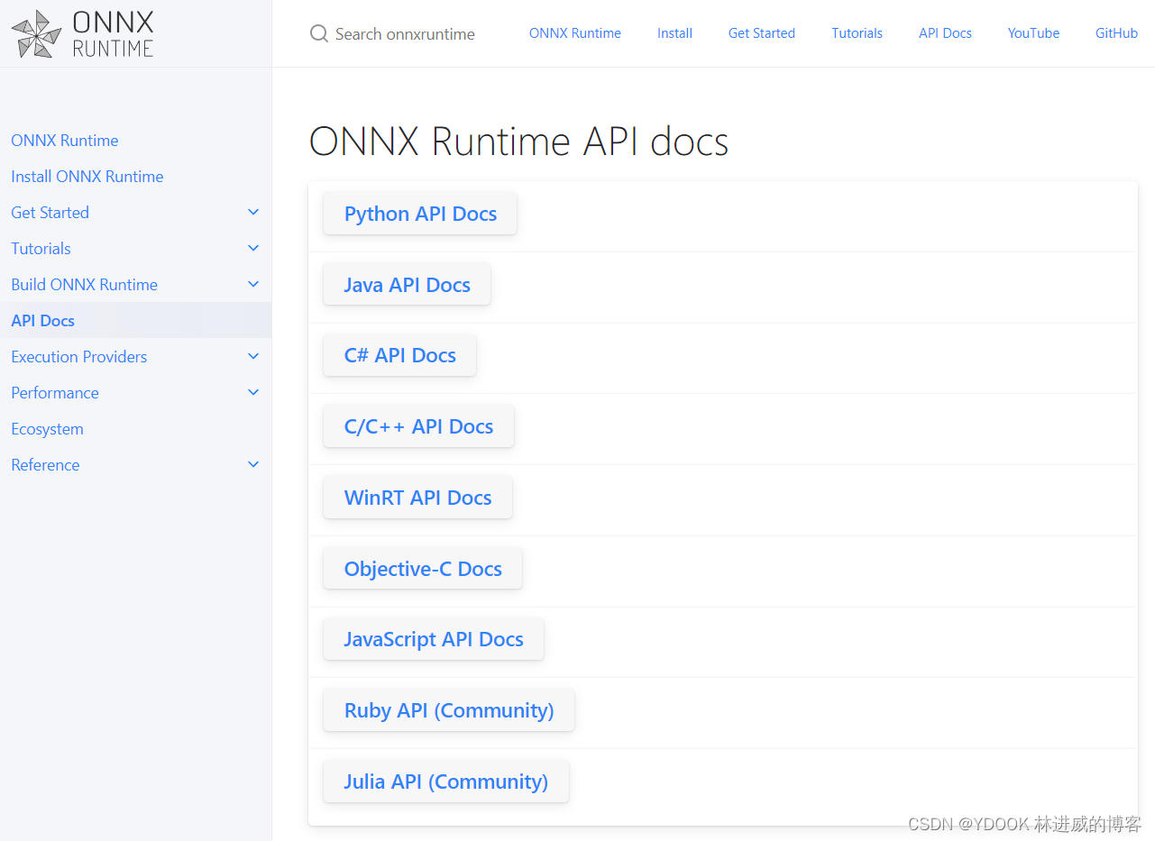Open the C/C++ API Docs
The height and width of the screenshot is (841, 1155).
click(x=418, y=425)
